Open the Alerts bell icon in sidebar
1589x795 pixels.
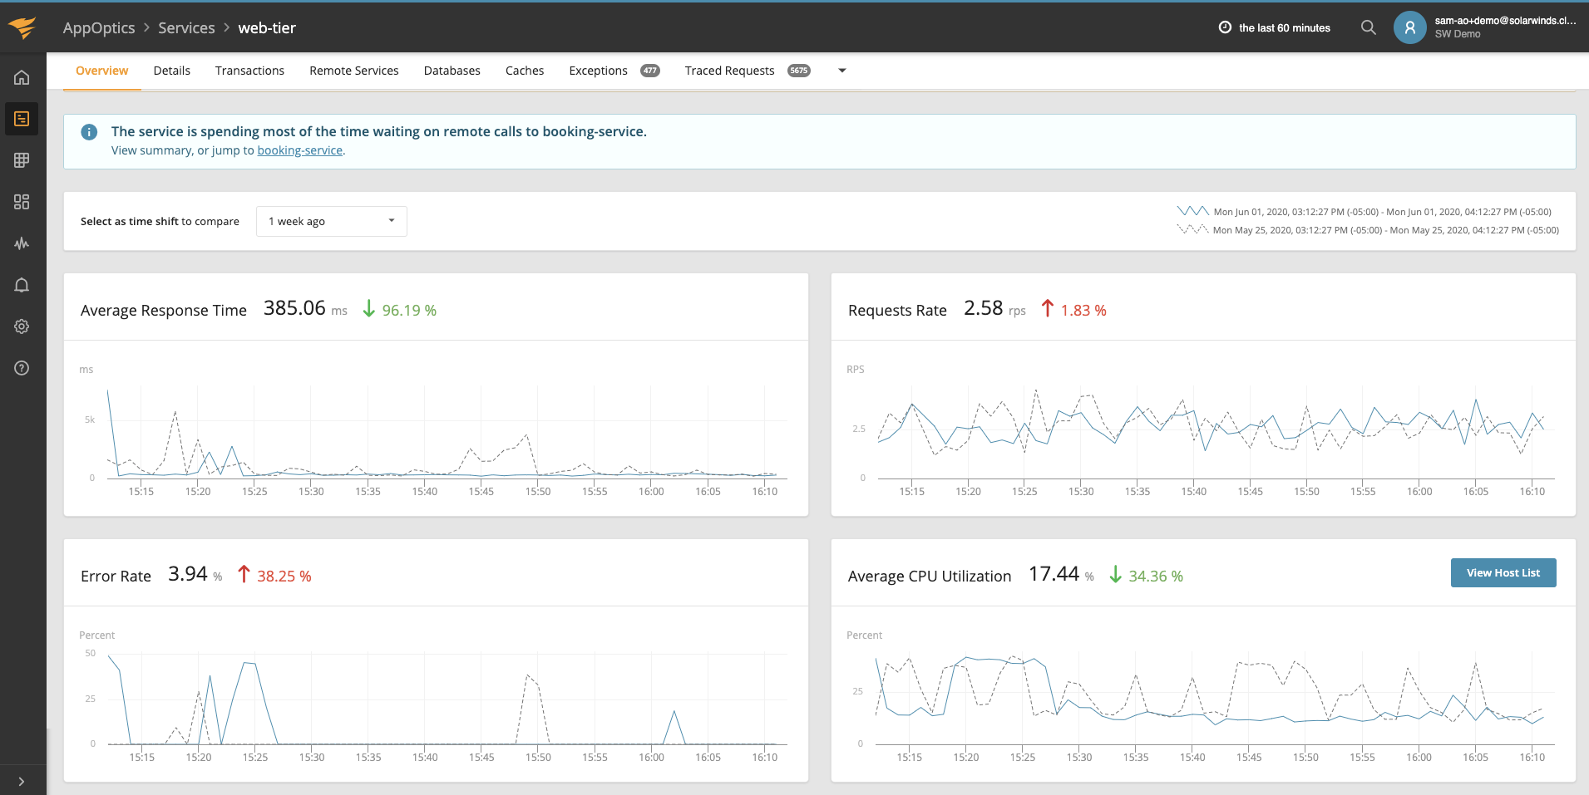pos(22,285)
